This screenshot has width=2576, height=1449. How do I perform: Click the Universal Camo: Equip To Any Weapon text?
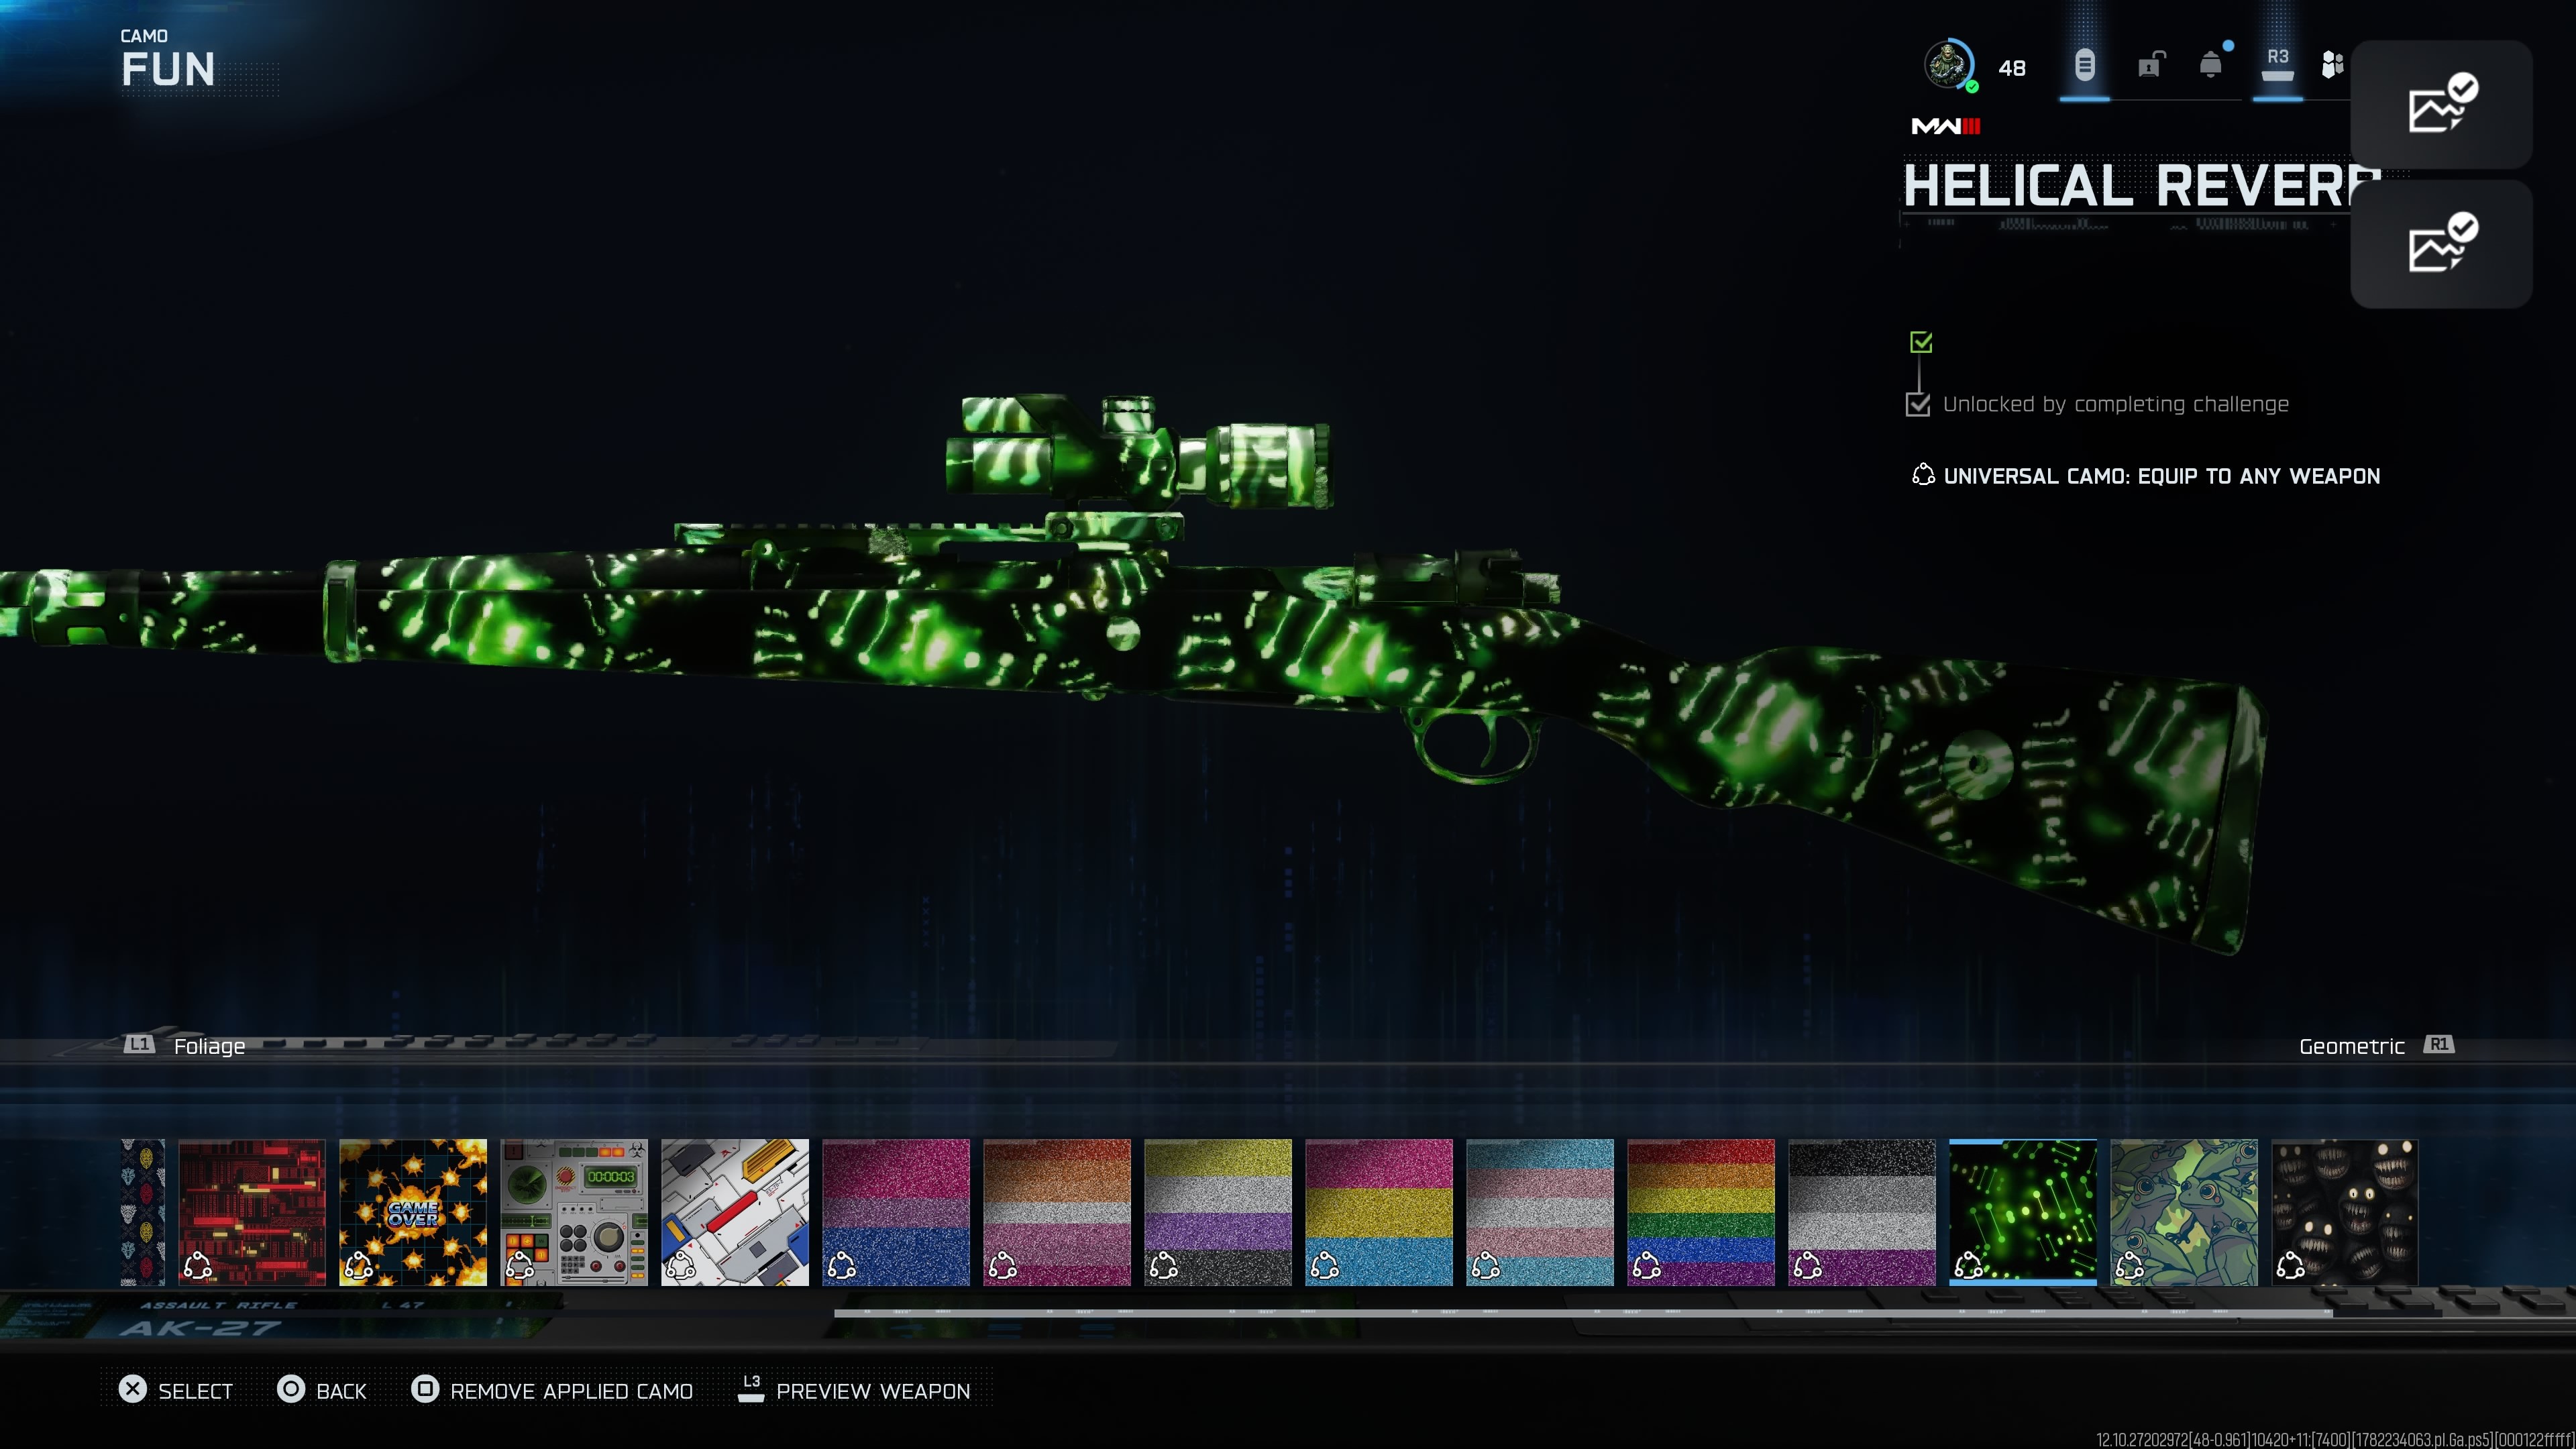point(2161,476)
